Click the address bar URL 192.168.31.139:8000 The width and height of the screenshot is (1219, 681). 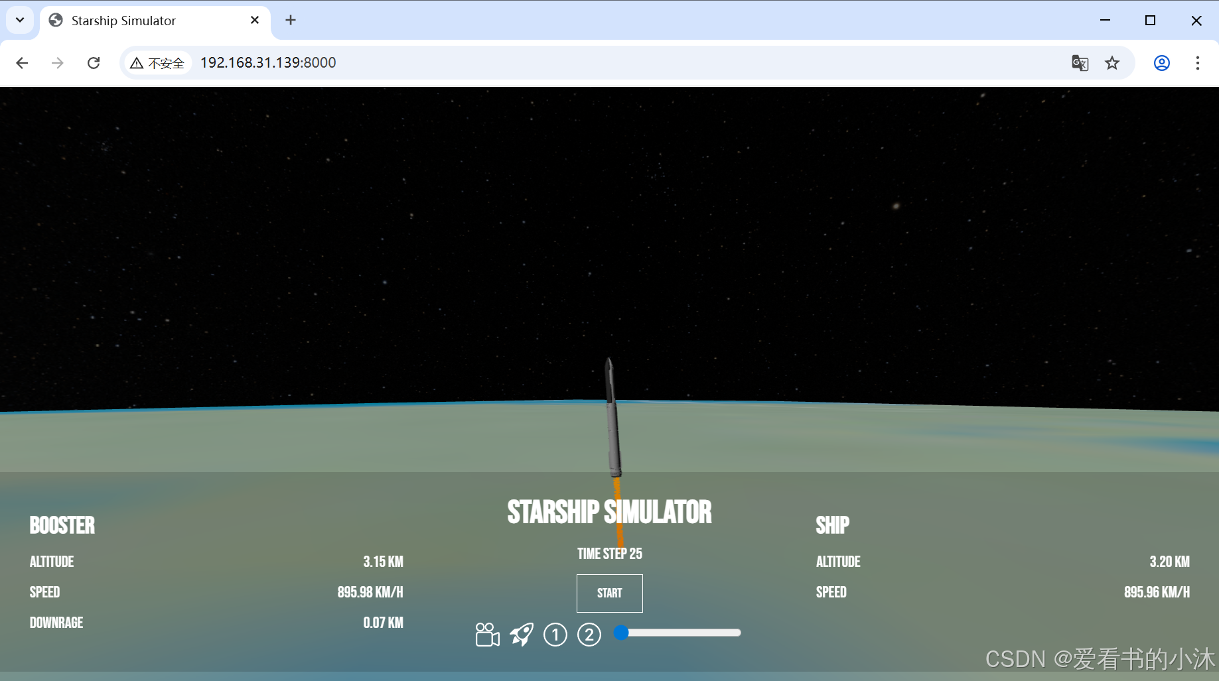click(268, 62)
